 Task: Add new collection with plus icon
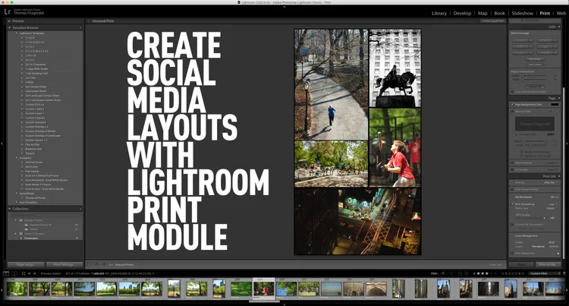point(80,209)
